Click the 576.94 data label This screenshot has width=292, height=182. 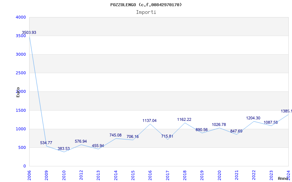pos(81,142)
